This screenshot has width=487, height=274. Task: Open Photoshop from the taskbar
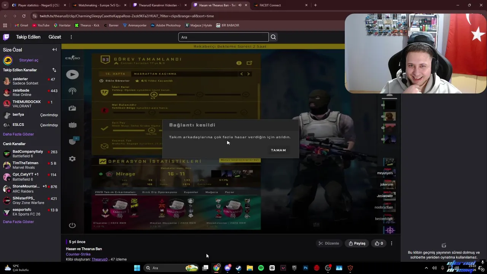(x=306, y=268)
